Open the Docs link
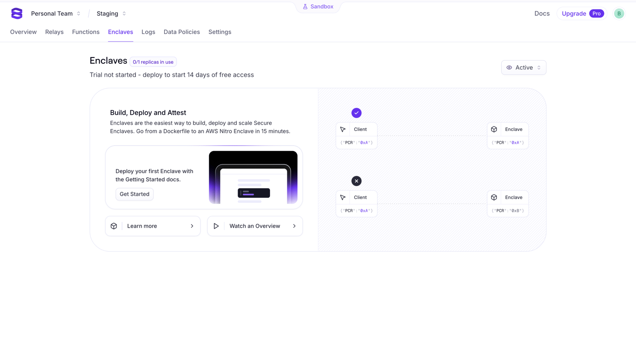The height and width of the screenshot is (342, 636). (x=542, y=13)
